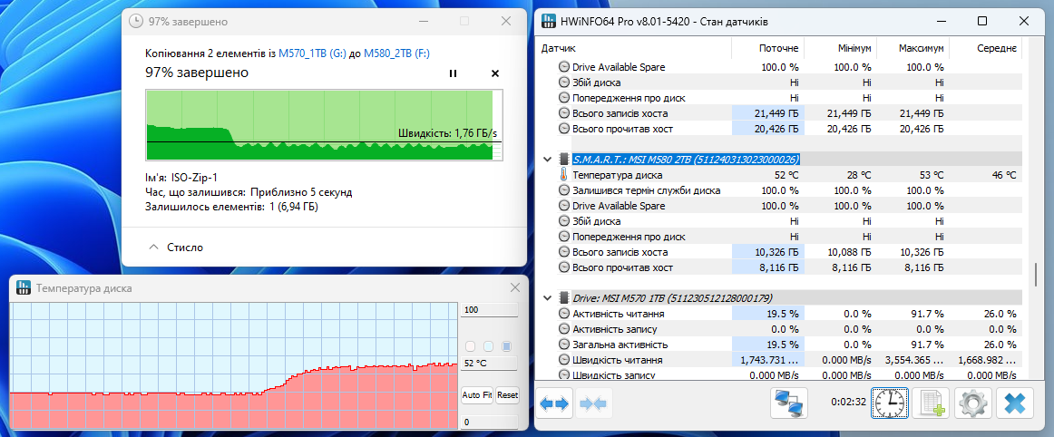Click current value 10,326 ГБ
This screenshot has width=1054, height=437.
tap(776, 252)
